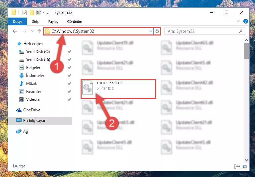Viewport: 255px width, 177px height.
Task: Click the İndirmeler download arrow icon
Action: coord(22,76)
